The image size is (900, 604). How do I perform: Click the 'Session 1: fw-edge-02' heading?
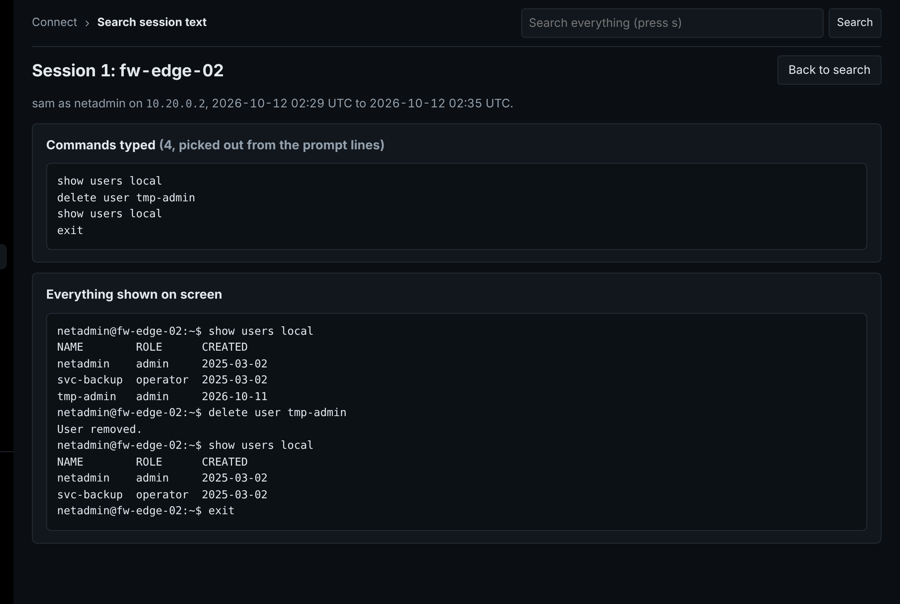coord(128,70)
